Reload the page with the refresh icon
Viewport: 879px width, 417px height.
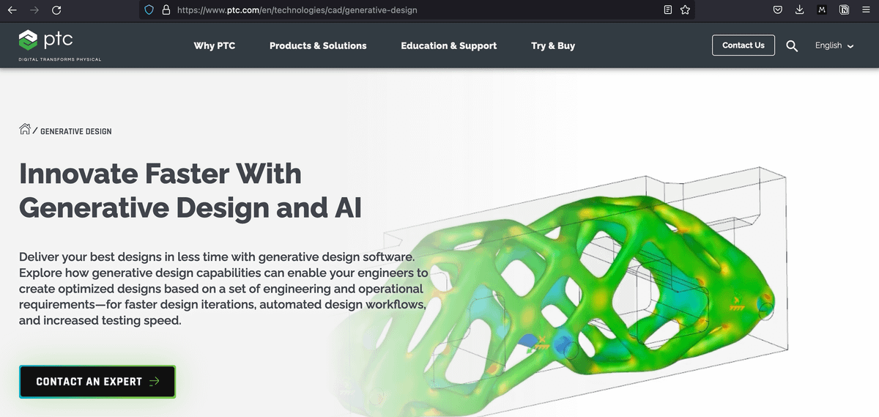56,10
